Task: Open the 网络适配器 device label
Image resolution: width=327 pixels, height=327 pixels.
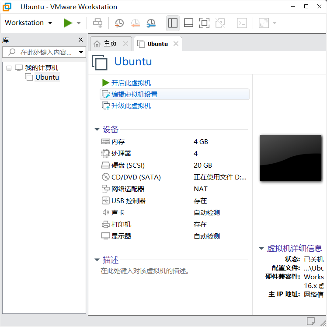Action: pos(128,189)
